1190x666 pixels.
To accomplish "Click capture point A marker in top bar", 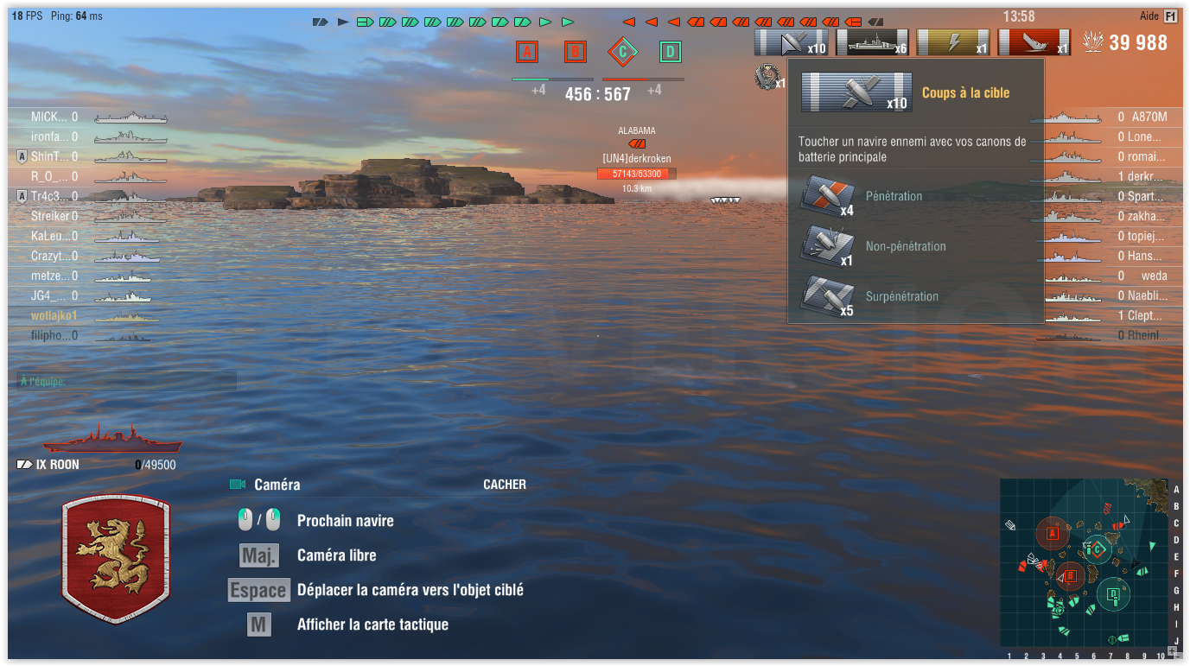I will [527, 53].
